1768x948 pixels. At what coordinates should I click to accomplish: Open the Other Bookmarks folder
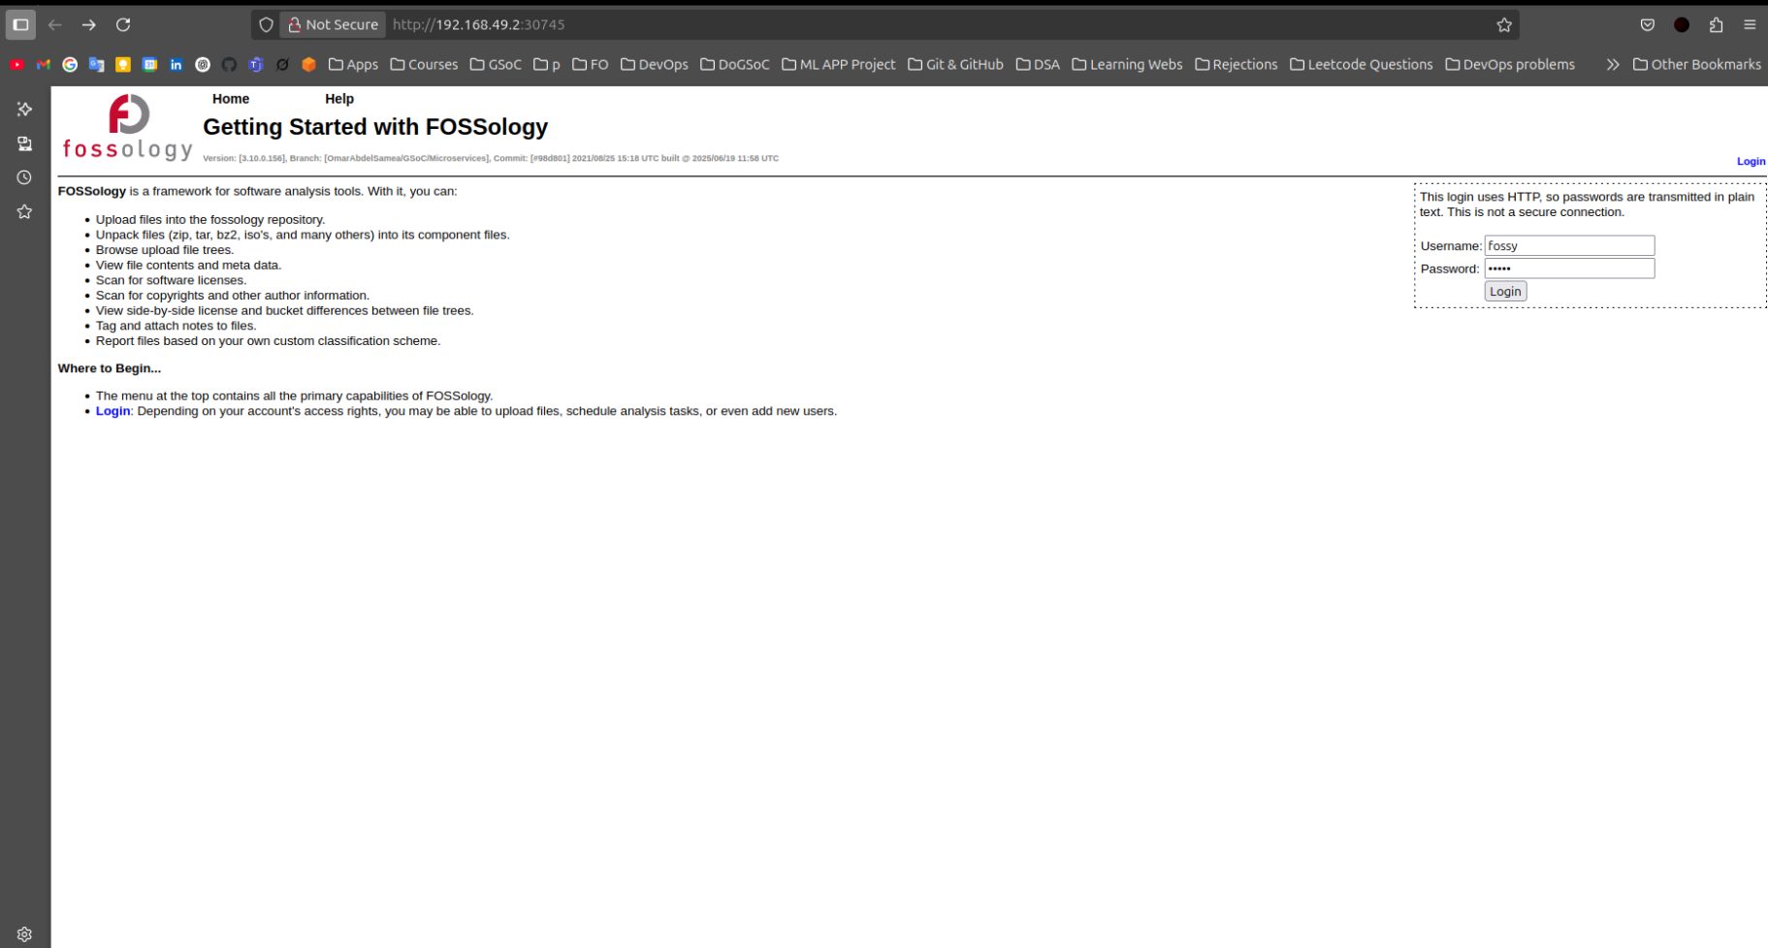1697,64
